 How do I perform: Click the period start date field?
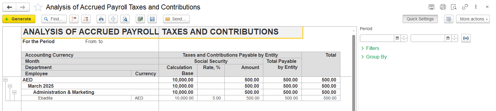tap(377, 38)
